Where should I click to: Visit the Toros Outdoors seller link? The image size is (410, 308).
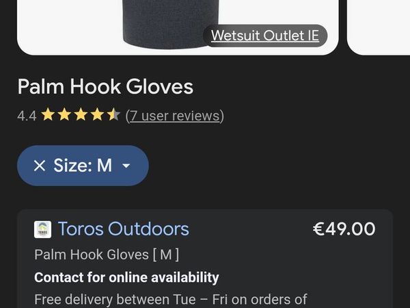(123, 229)
